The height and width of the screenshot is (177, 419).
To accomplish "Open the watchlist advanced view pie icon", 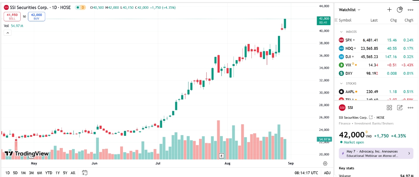I will [x=400, y=10].
